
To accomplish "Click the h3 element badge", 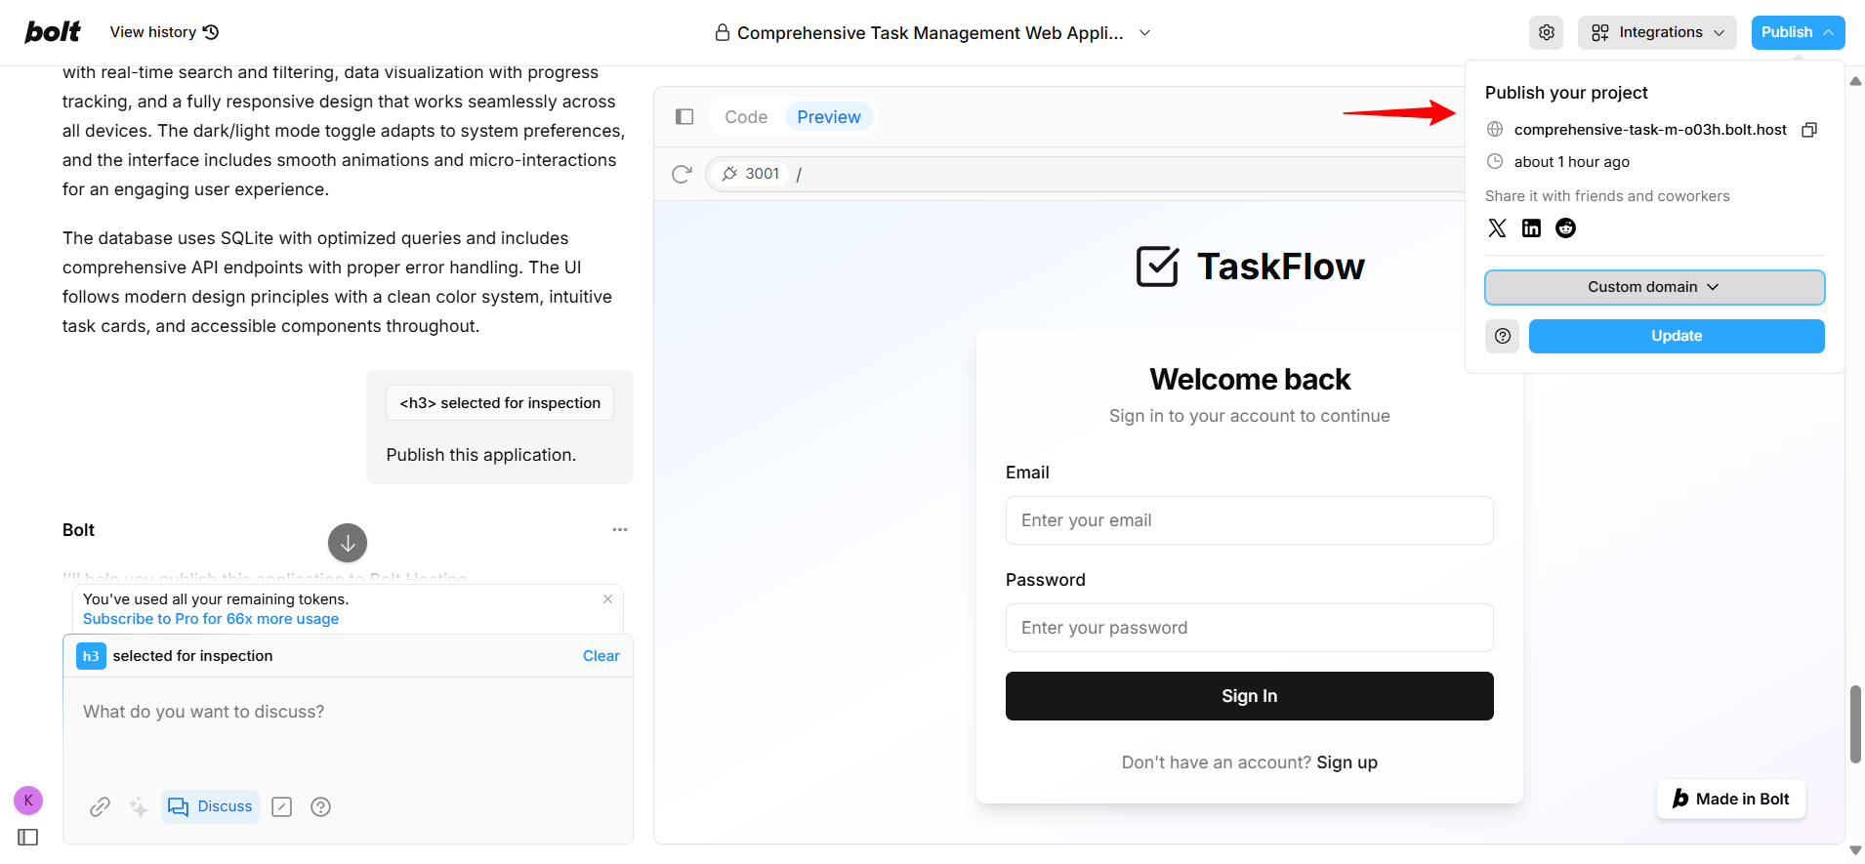I will tap(90, 656).
